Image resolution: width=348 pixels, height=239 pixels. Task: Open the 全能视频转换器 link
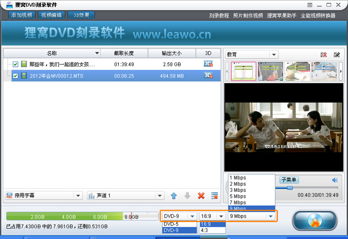click(318, 15)
